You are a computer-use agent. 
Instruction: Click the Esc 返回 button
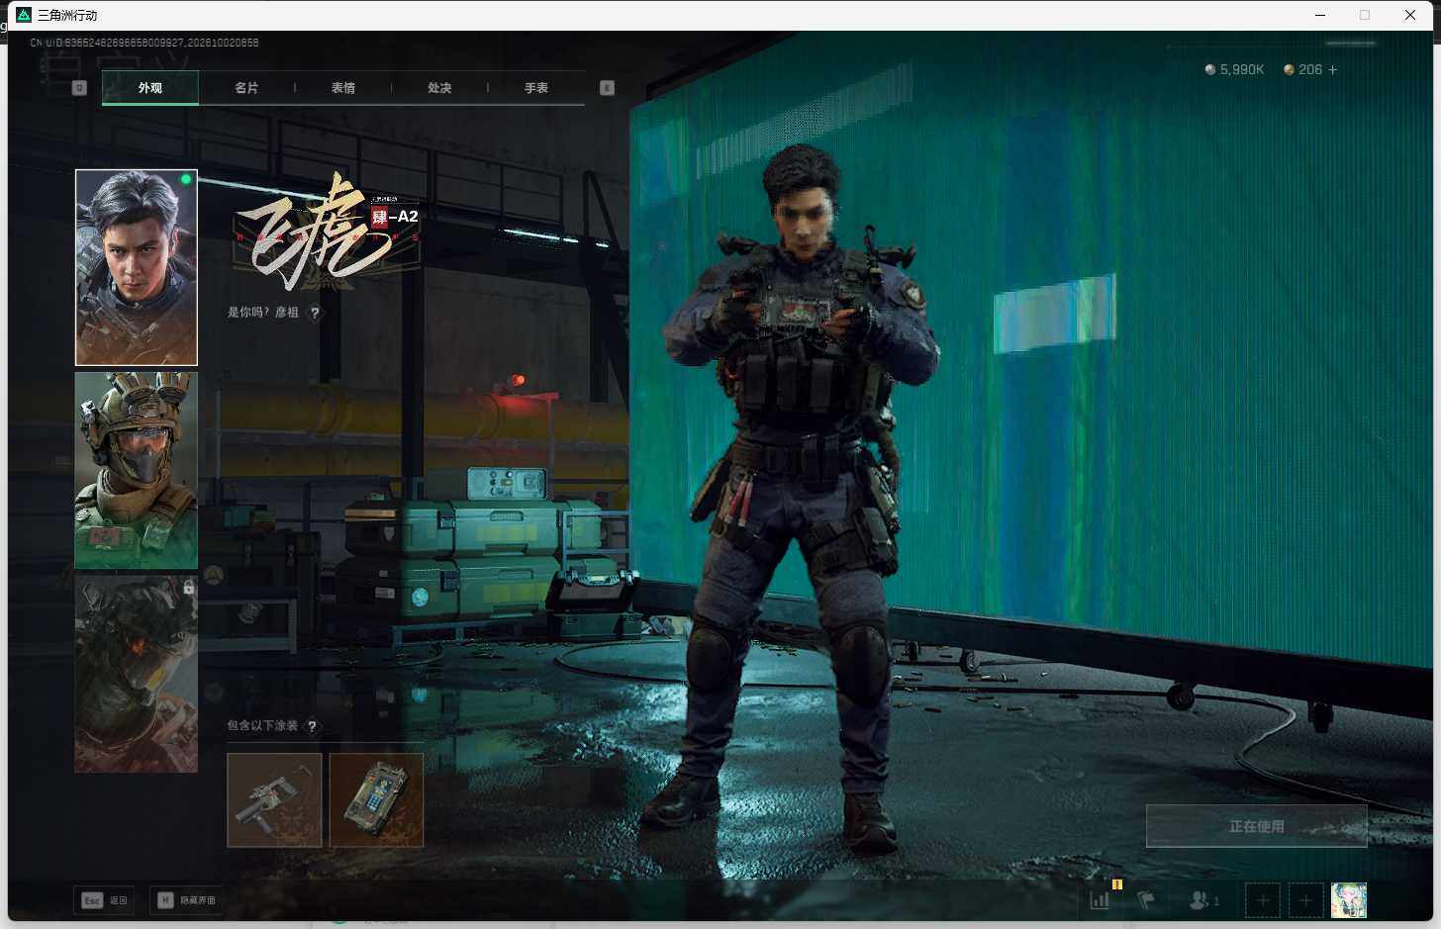click(x=105, y=900)
